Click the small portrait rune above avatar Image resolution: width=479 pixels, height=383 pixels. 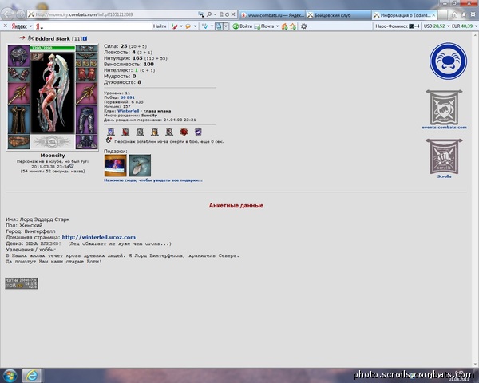click(37, 56)
